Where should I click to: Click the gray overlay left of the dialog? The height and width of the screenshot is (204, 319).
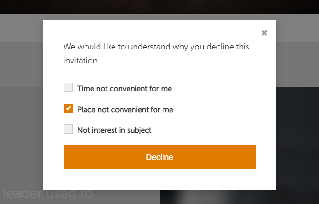[21, 117]
